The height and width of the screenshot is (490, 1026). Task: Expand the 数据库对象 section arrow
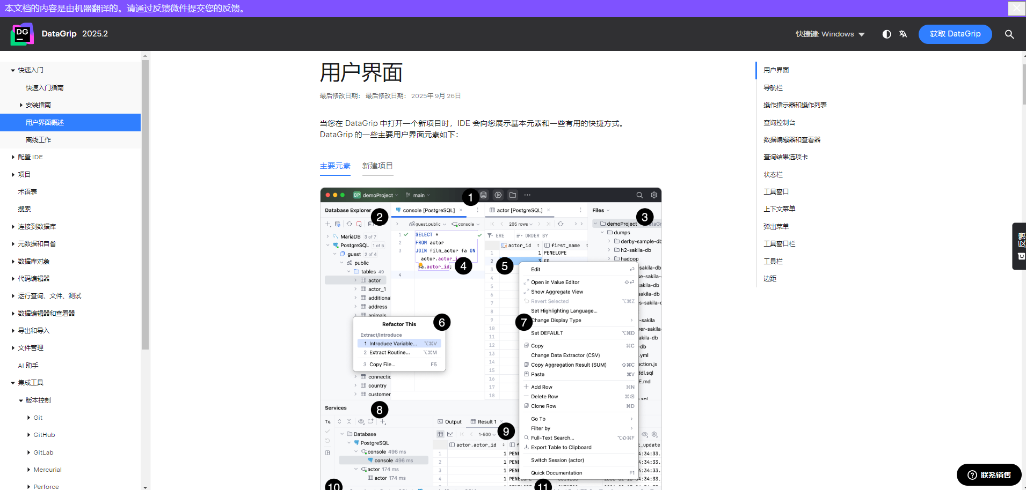click(x=13, y=262)
